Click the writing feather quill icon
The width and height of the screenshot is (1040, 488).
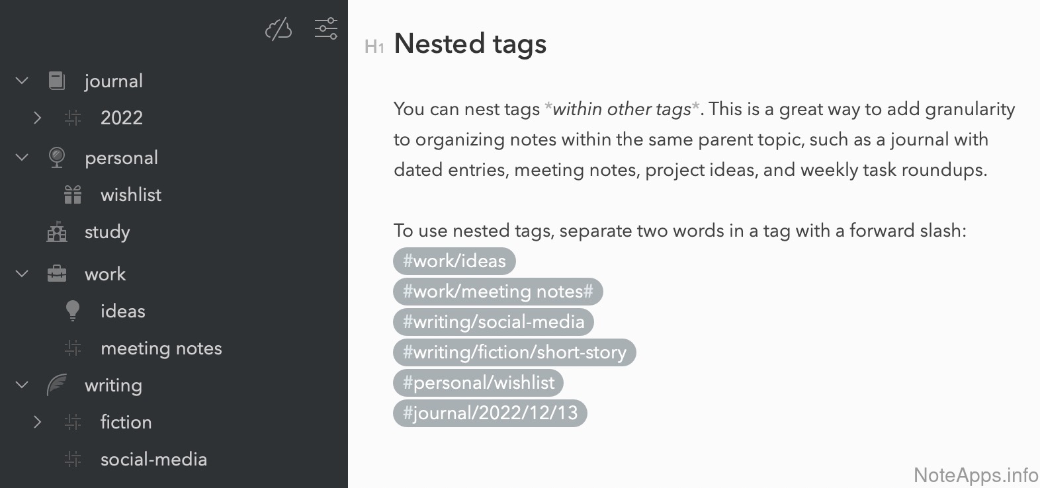pos(57,385)
